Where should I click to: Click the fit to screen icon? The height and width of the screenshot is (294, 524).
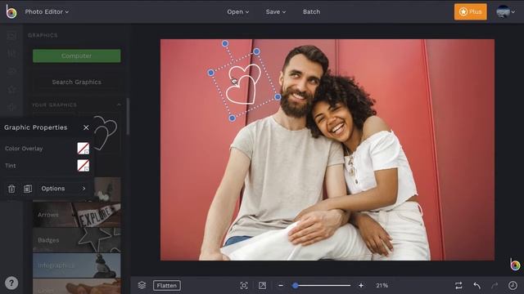pos(244,285)
